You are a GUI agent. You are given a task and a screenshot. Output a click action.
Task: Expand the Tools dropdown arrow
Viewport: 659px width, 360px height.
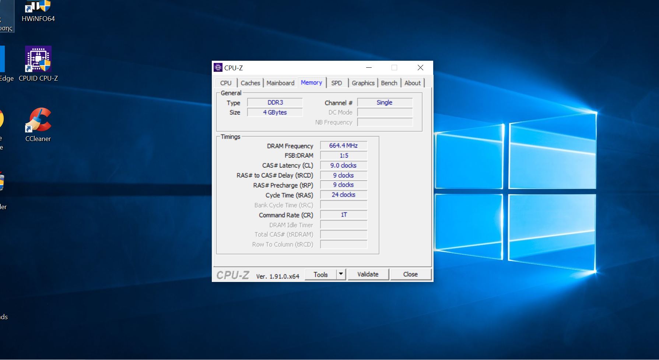coord(341,274)
